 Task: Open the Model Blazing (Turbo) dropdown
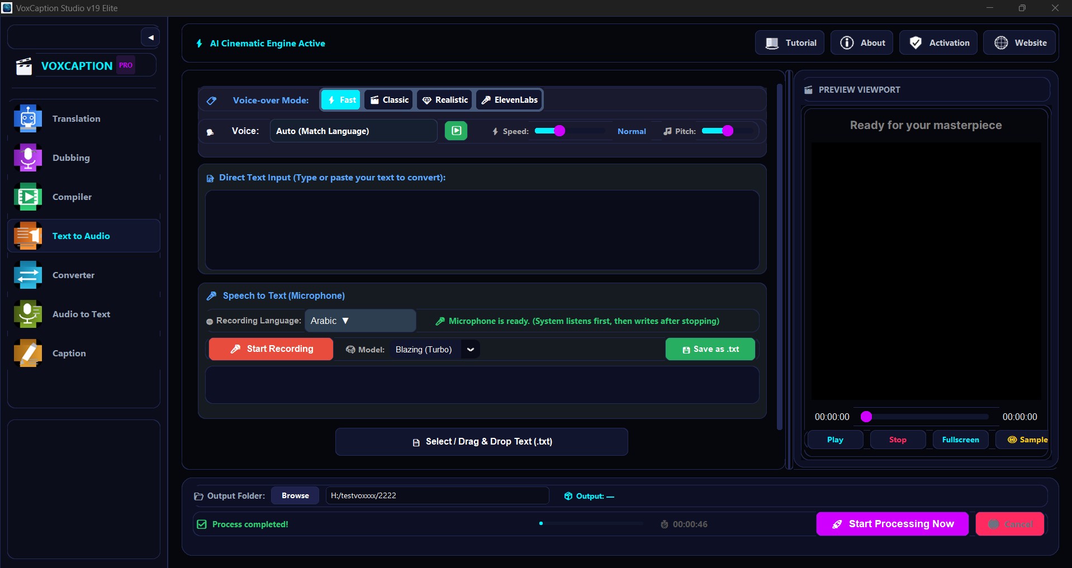435,350
